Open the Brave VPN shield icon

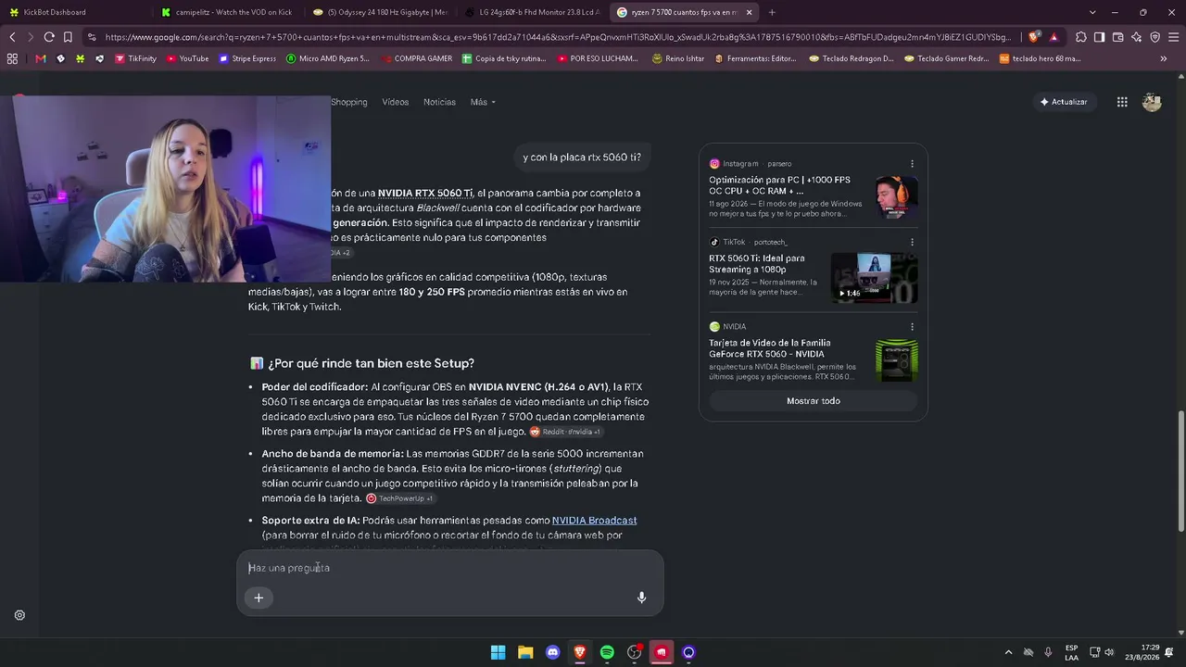pyautogui.click(x=1155, y=37)
